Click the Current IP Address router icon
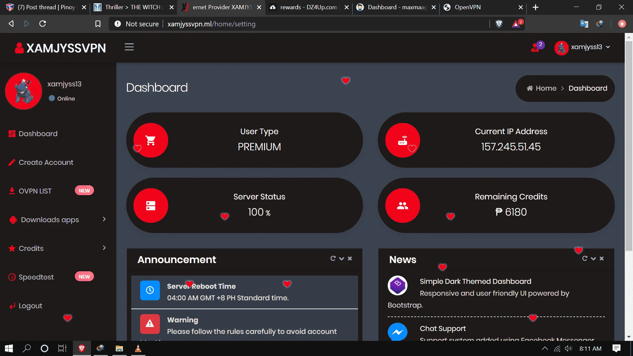The width and height of the screenshot is (633, 356). coord(403,140)
